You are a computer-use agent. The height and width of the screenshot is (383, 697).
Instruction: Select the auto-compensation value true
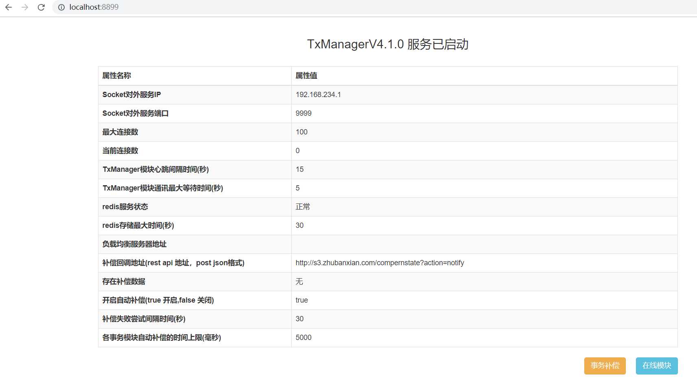click(302, 300)
